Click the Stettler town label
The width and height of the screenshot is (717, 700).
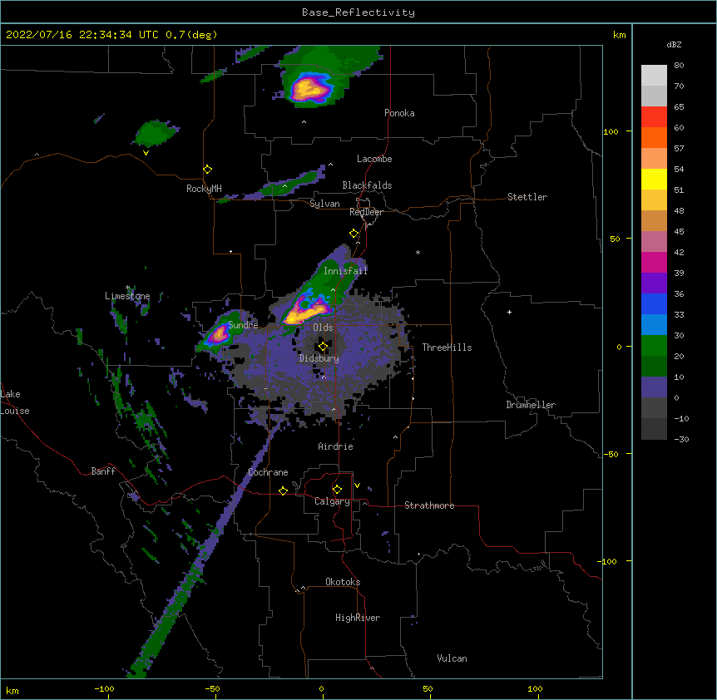coord(527,197)
